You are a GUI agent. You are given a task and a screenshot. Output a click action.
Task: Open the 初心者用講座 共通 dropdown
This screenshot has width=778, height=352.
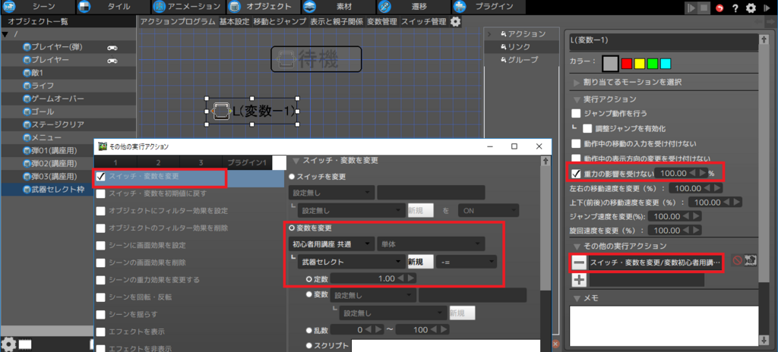[x=331, y=244]
